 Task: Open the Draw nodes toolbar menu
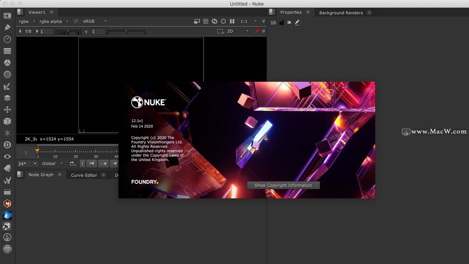7,27
